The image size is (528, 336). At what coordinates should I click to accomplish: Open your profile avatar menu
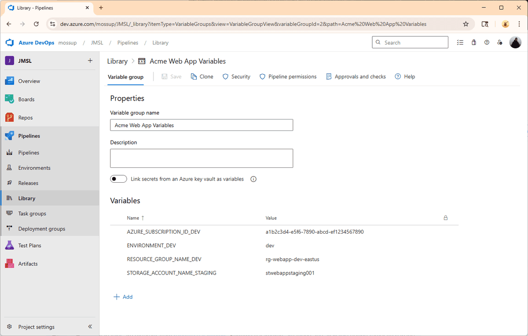(515, 42)
